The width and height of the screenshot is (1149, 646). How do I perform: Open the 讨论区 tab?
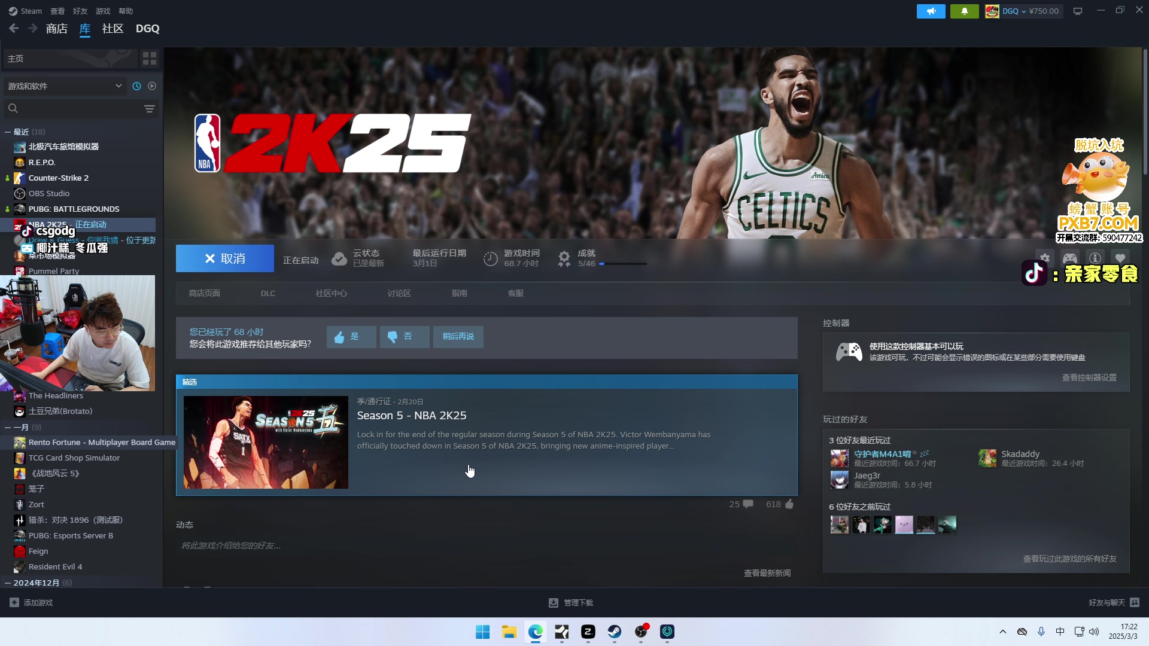399,293
